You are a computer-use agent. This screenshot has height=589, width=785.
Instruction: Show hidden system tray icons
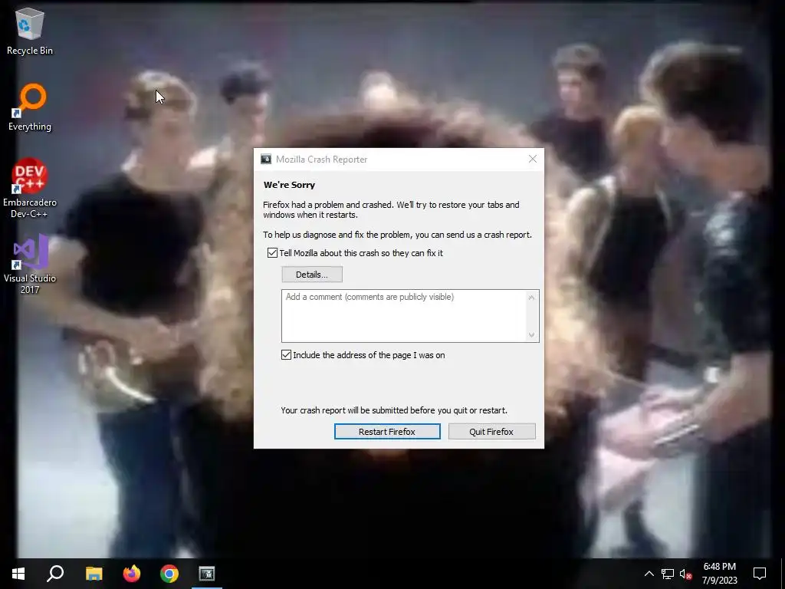649,574
